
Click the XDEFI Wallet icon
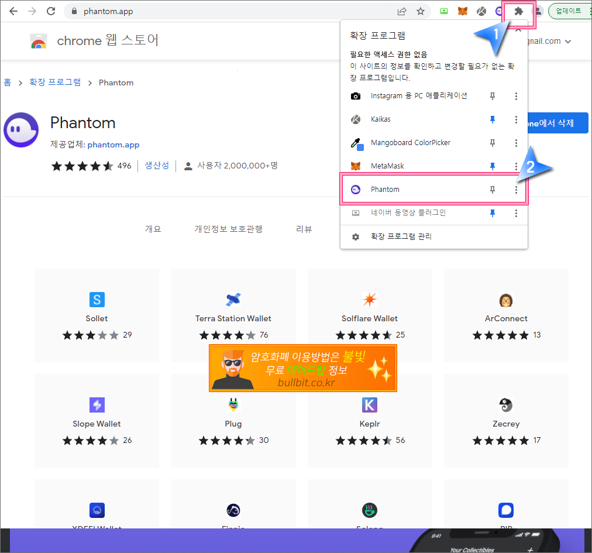(x=97, y=510)
